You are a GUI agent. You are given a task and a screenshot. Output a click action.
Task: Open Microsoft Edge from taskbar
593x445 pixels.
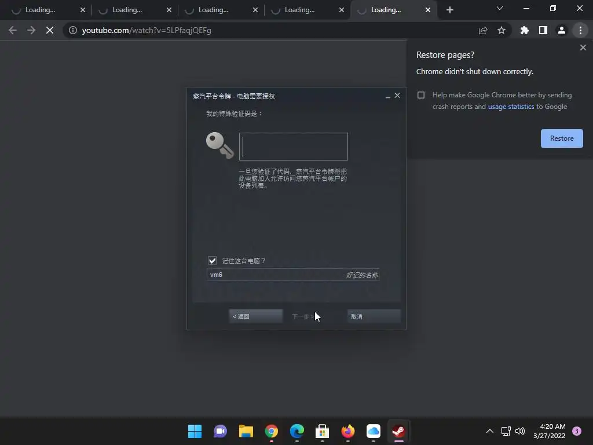(x=297, y=431)
